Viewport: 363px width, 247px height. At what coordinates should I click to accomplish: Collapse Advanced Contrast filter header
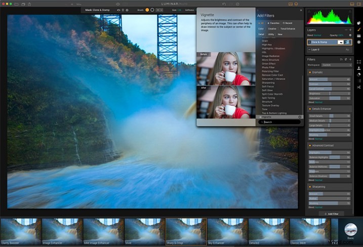point(330,145)
